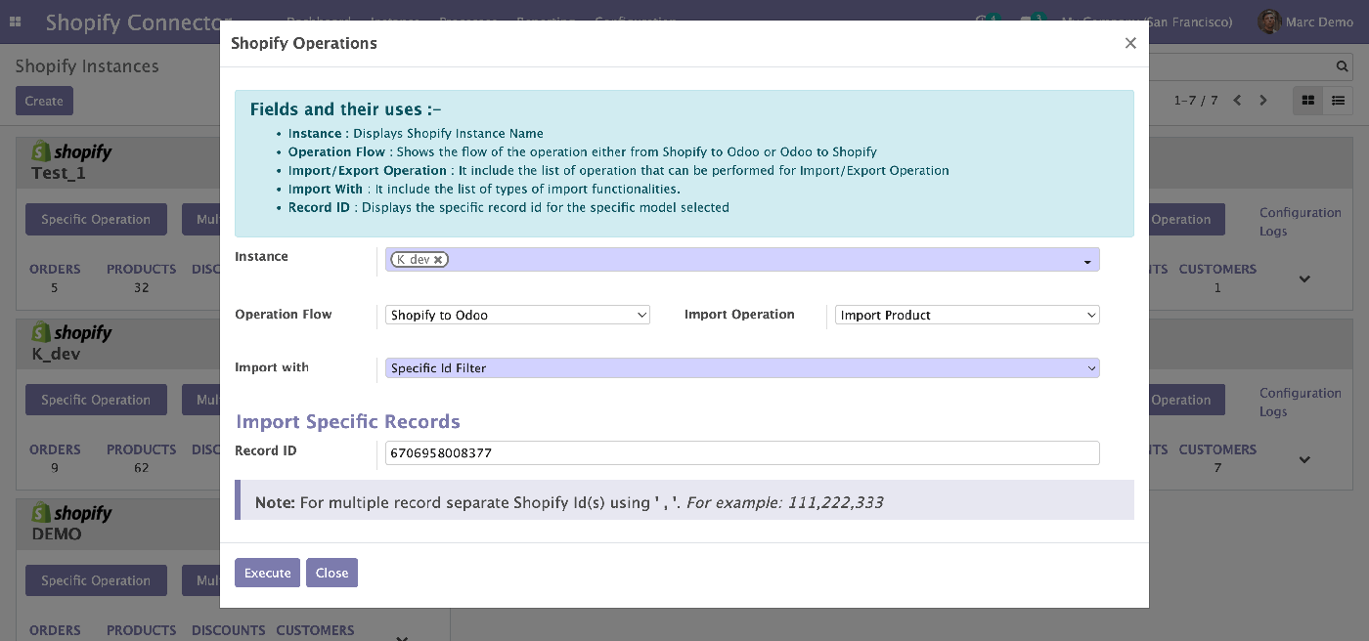1369x641 pixels.
Task: Click the DEMO instance name
Action: 57,534
